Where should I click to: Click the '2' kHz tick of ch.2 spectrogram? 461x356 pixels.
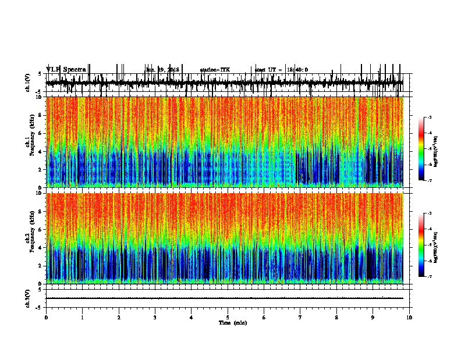[41, 266]
